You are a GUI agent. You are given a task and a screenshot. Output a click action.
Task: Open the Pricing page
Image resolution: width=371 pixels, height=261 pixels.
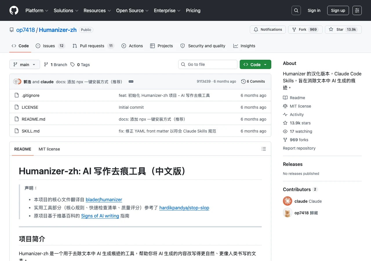point(193,10)
